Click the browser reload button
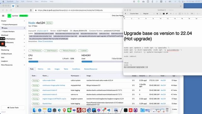 [11, 10]
